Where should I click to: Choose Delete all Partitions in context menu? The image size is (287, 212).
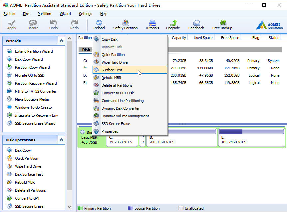tap(130, 85)
